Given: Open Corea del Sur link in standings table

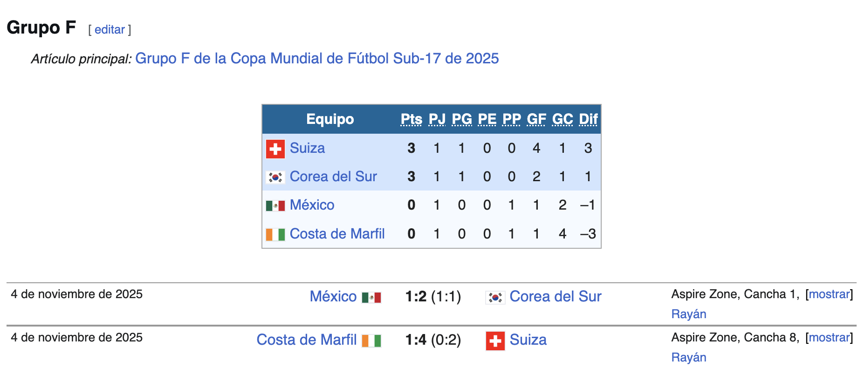Looking at the screenshot, I should (333, 177).
